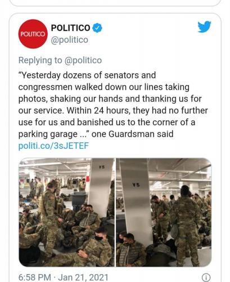View the left photo of resting Guardsmen
The image size is (230, 282).
(x=66, y=212)
